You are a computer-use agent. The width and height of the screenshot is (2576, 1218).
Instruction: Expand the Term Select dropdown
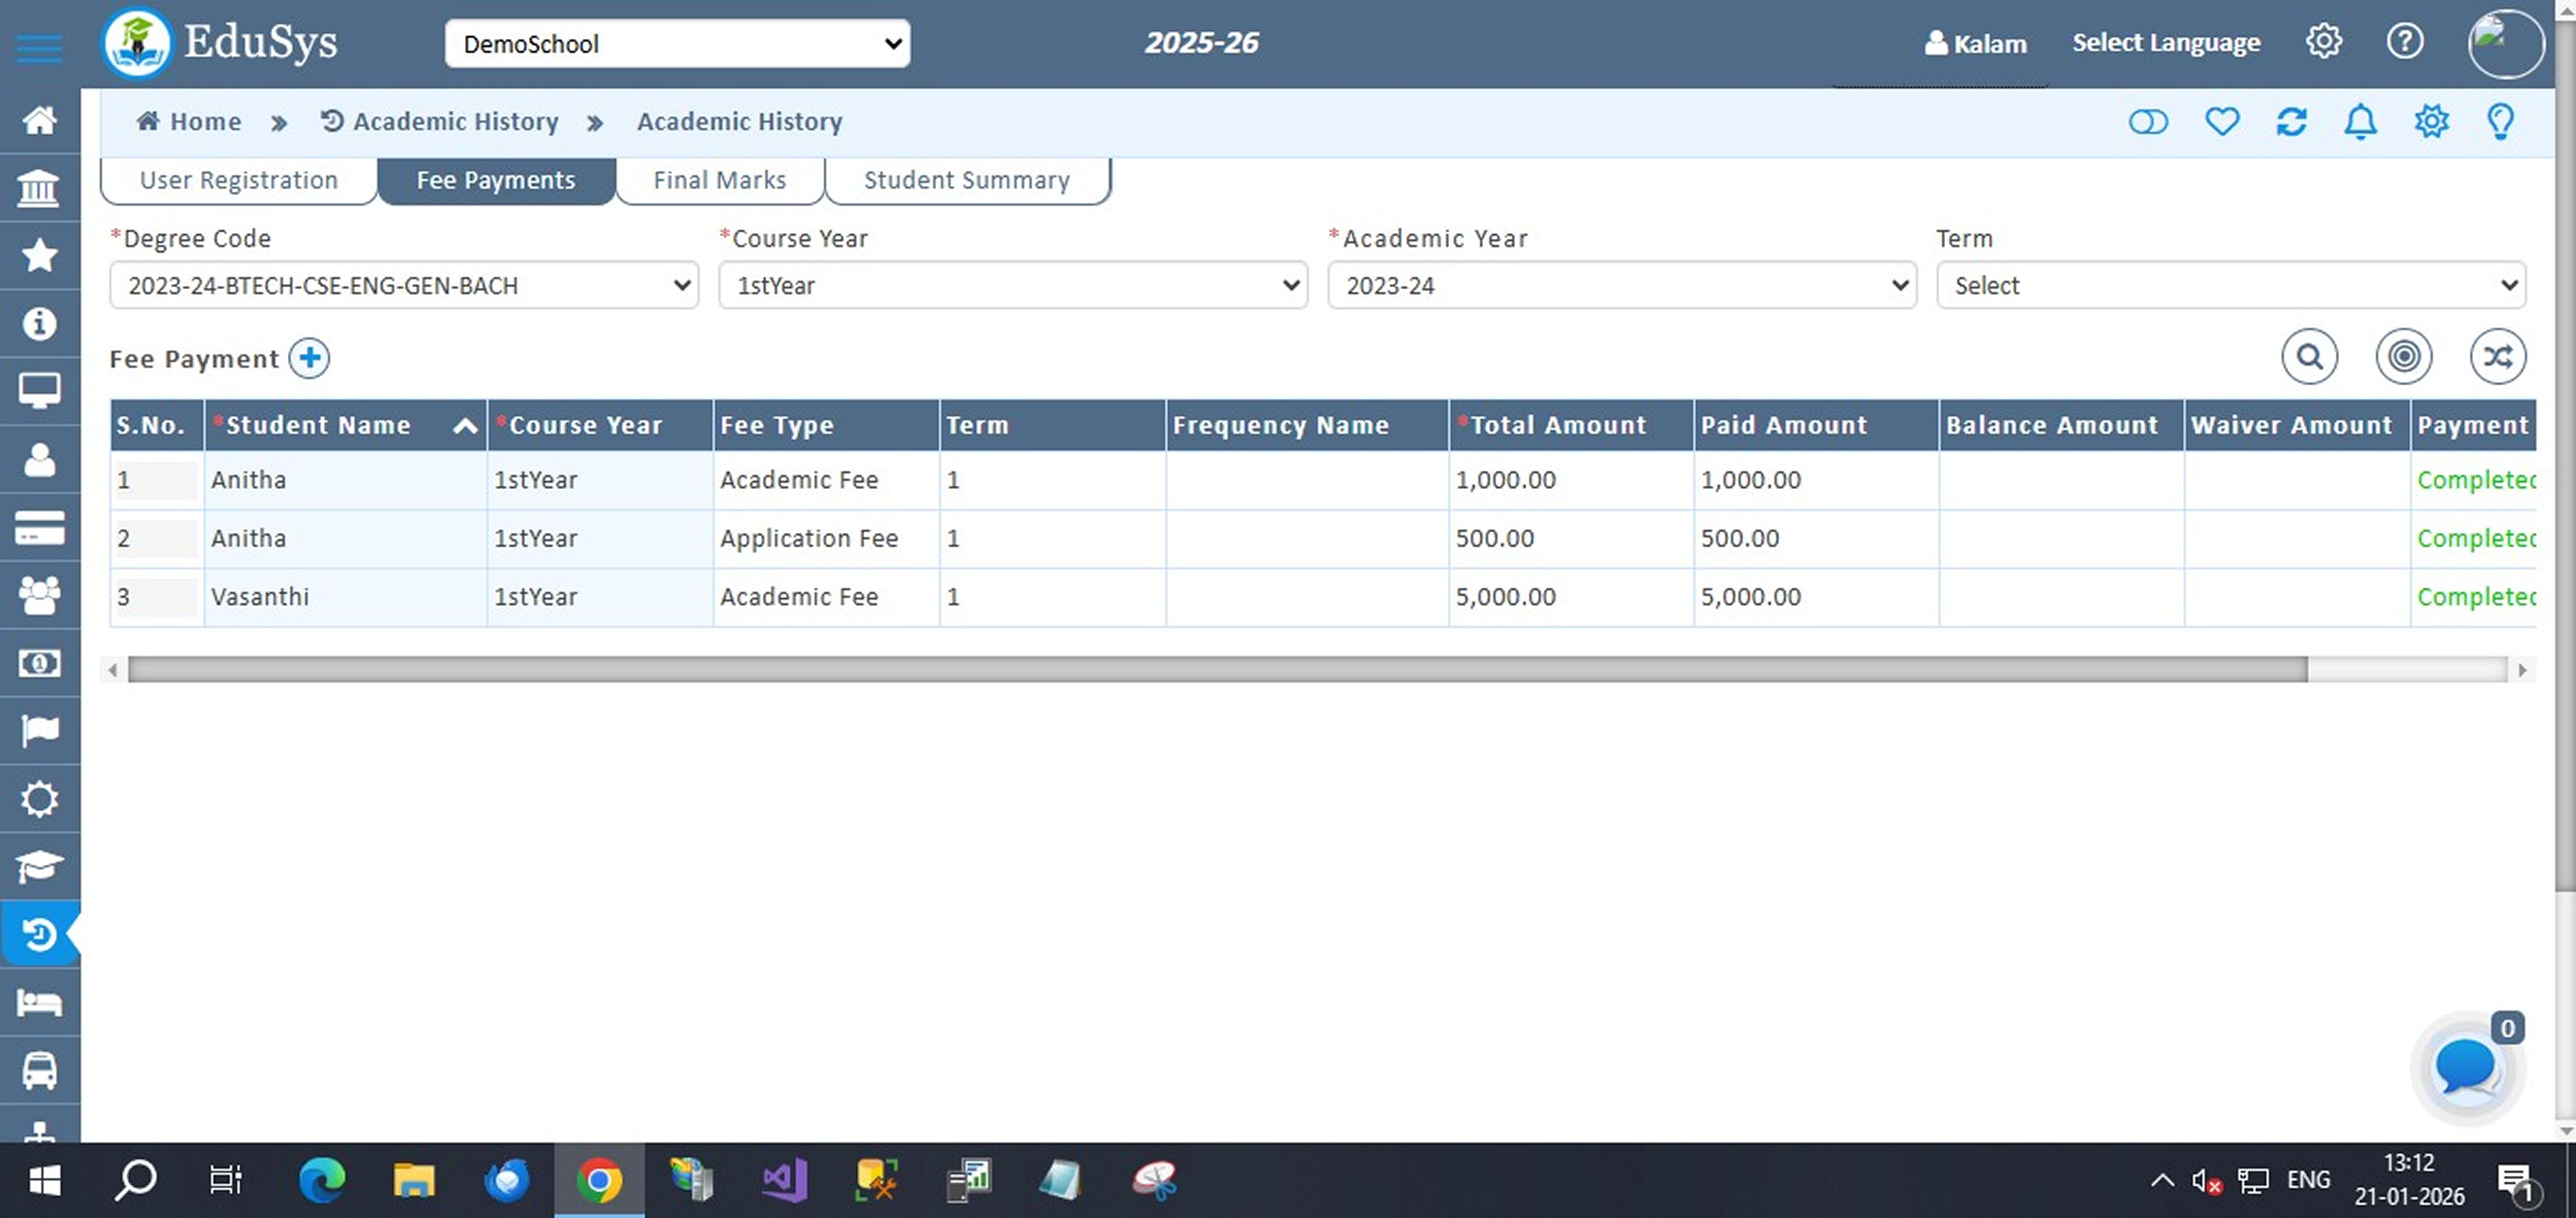tap(2230, 286)
